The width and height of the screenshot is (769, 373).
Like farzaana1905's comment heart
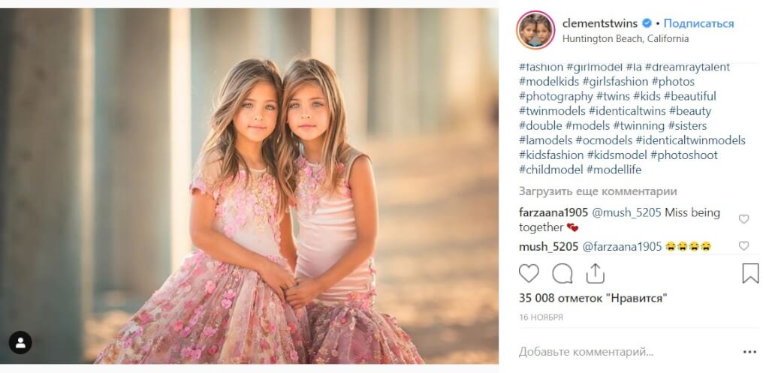pyautogui.click(x=743, y=219)
